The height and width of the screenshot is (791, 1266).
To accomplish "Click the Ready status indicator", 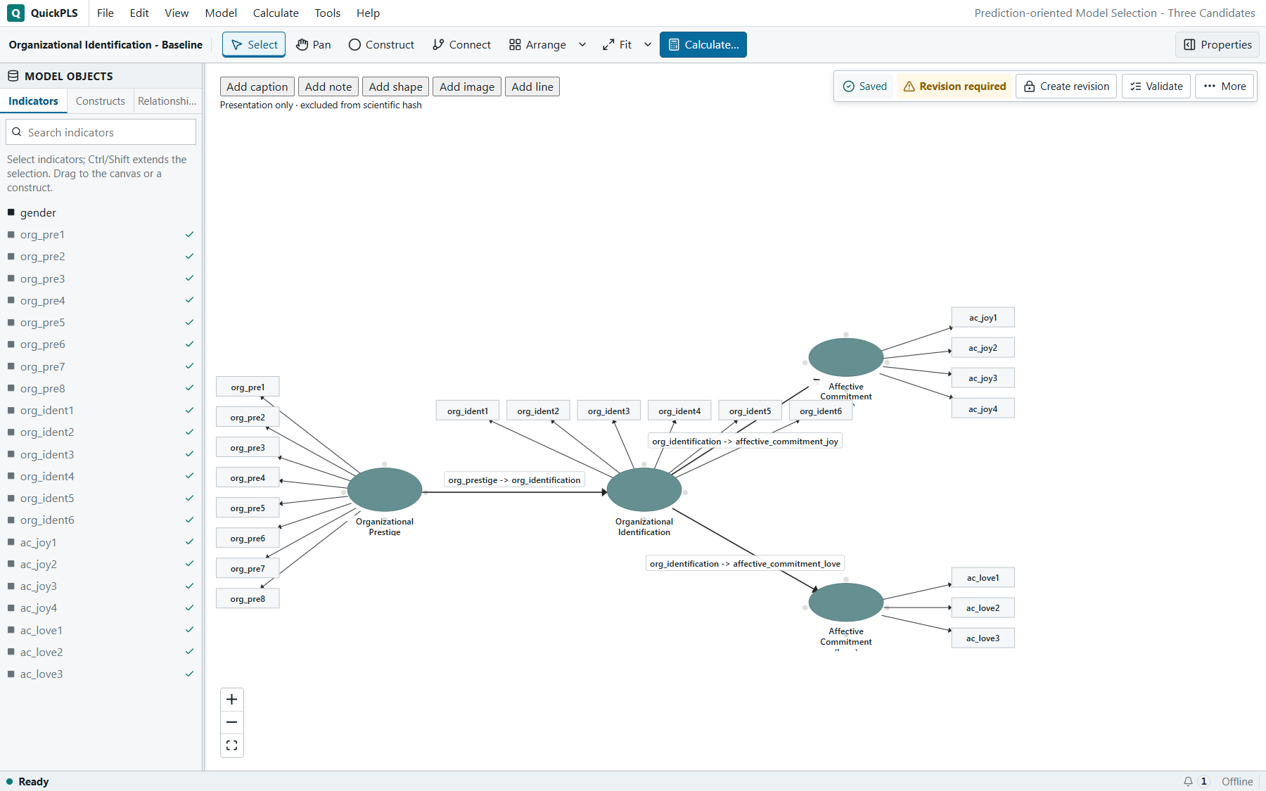I will tap(27, 781).
